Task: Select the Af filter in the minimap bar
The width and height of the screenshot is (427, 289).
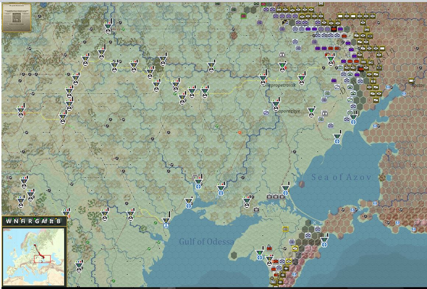Action: (44, 221)
